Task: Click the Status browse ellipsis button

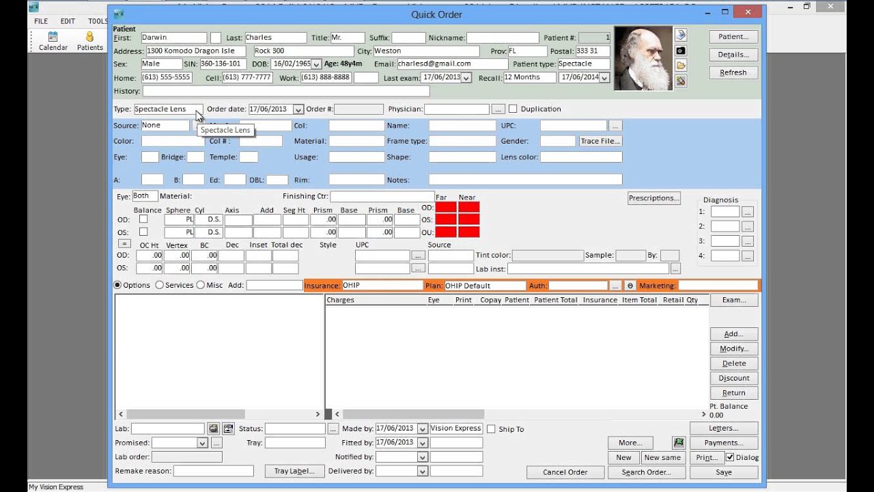Action: 333,428
